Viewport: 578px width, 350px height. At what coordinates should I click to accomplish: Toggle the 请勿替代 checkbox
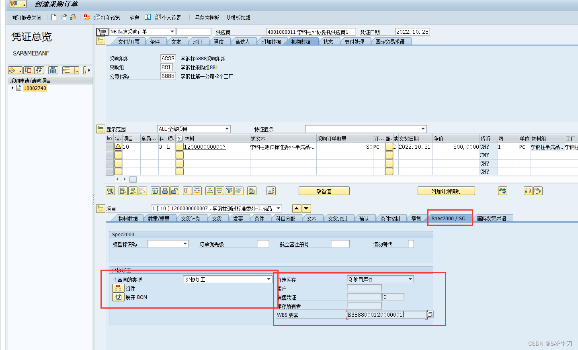pyautogui.click(x=411, y=244)
